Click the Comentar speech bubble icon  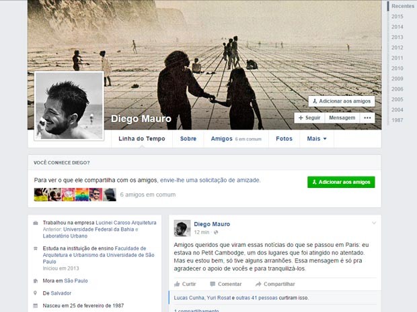211,284
